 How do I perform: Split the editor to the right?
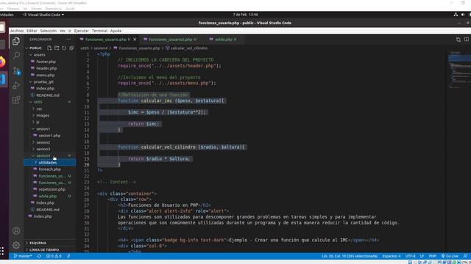(x=466, y=39)
